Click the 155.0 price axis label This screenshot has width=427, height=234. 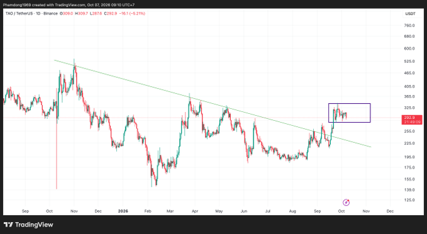pyautogui.click(x=409, y=179)
